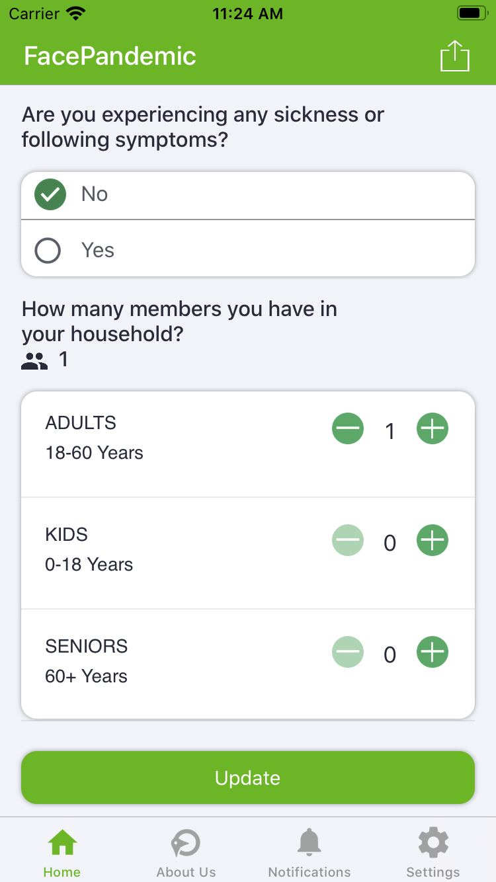Tap the Wi-Fi status icon
Image resolution: width=496 pixels, height=882 pixels.
click(77, 13)
